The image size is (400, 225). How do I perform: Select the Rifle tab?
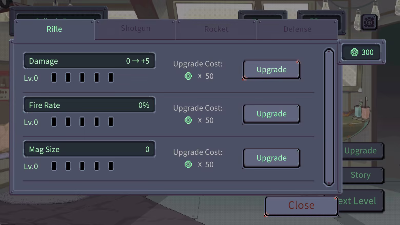pyautogui.click(x=54, y=29)
